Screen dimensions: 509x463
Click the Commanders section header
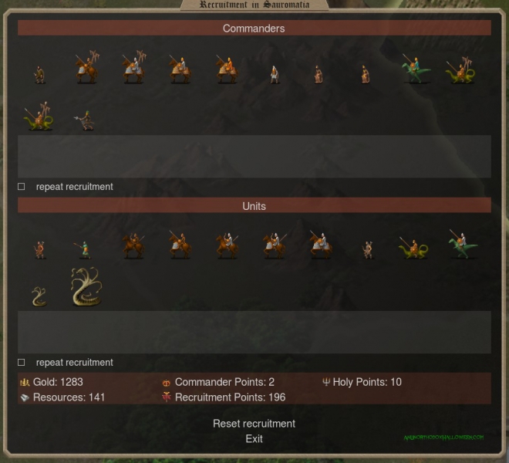pos(254,28)
